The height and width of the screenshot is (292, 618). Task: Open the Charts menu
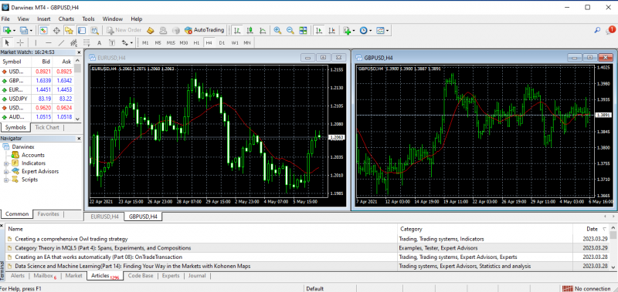click(x=66, y=18)
